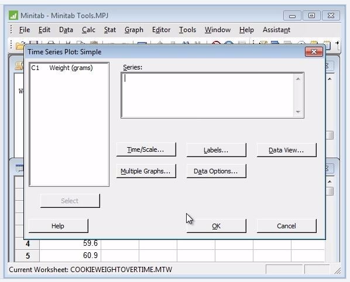Screen dimensions: 350x282
Task: Select C1 Weight (grams) in the column list
Action: [62, 68]
